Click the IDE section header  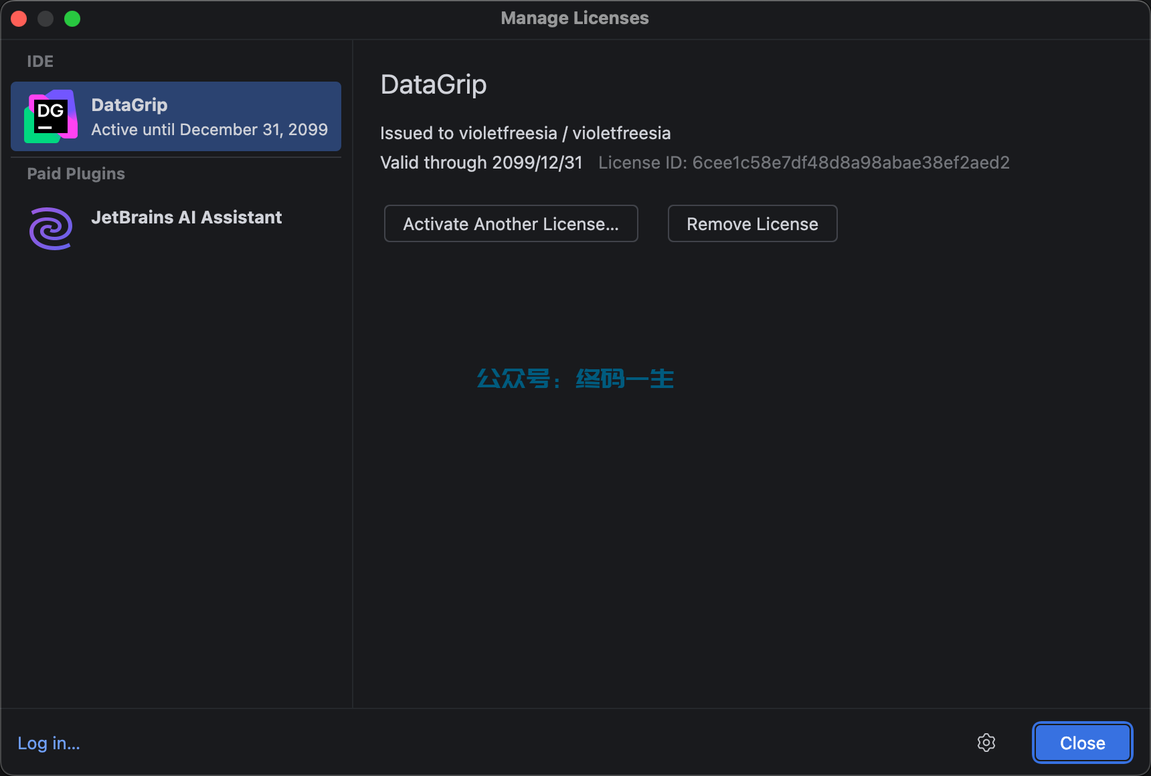40,62
